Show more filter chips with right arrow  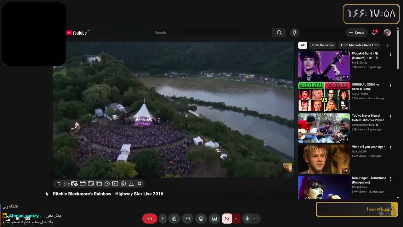(x=387, y=45)
